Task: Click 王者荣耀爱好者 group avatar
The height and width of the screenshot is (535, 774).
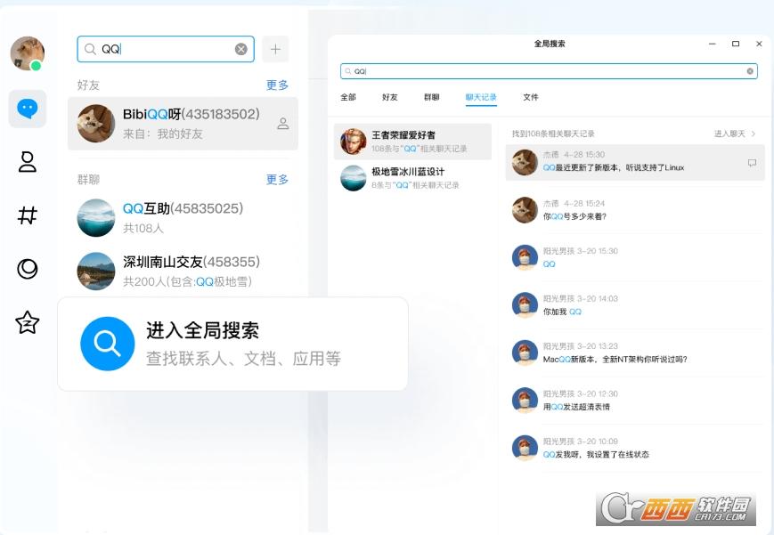Action: pyautogui.click(x=354, y=142)
